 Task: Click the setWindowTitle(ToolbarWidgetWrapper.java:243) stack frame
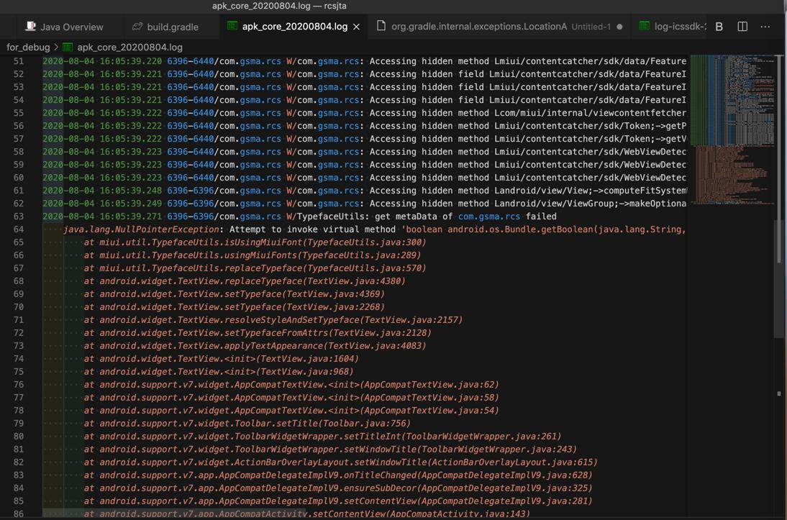(331, 450)
